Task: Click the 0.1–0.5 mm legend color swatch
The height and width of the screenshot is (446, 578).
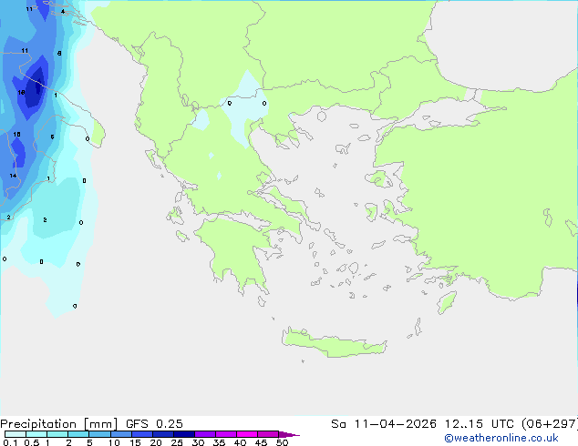Action: [15, 434]
